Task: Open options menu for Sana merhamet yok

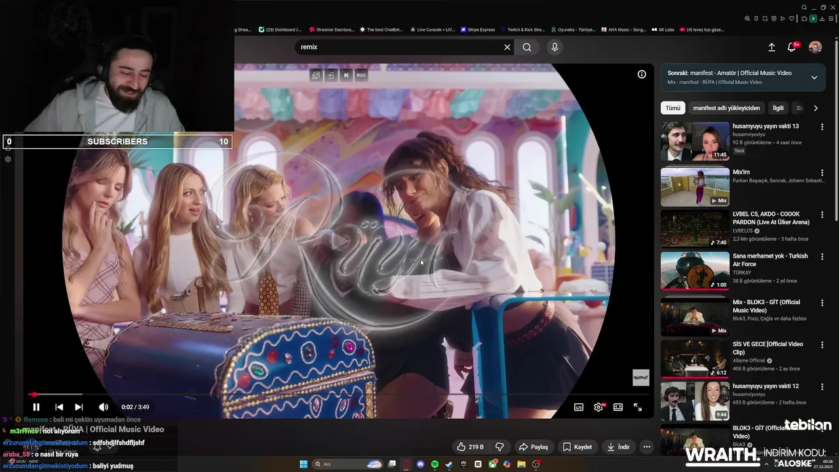Action: pyautogui.click(x=822, y=256)
